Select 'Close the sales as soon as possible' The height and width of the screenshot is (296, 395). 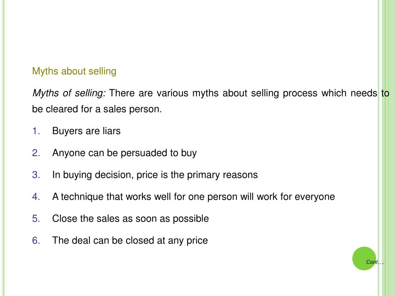(x=130, y=219)
